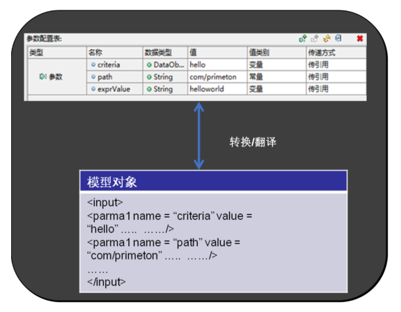
Task: Select the 参数 tree item
Action: (55, 77)
